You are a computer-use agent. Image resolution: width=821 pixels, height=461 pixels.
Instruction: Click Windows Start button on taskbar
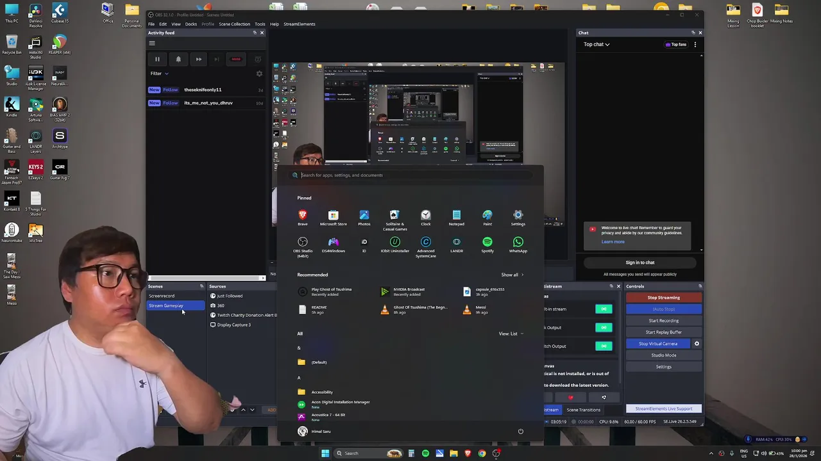point(325,453)
